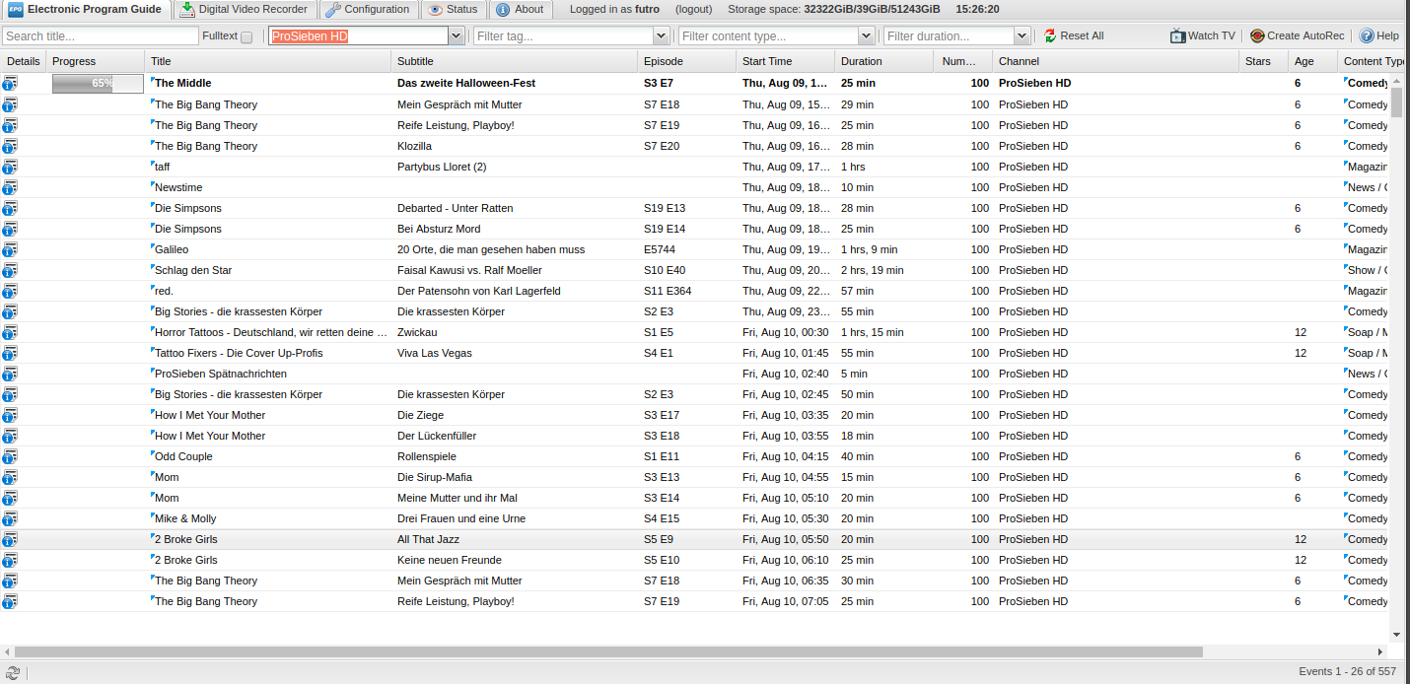This screenshot has height=684, width=1410.
Task: Open details for Der Lückenfüller episode
Action: click(10, 436)
